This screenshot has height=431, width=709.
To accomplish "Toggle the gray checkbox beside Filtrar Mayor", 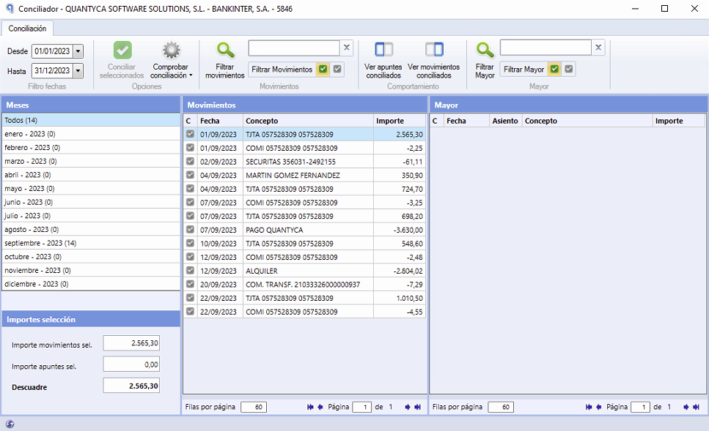I will pos(569,69).
